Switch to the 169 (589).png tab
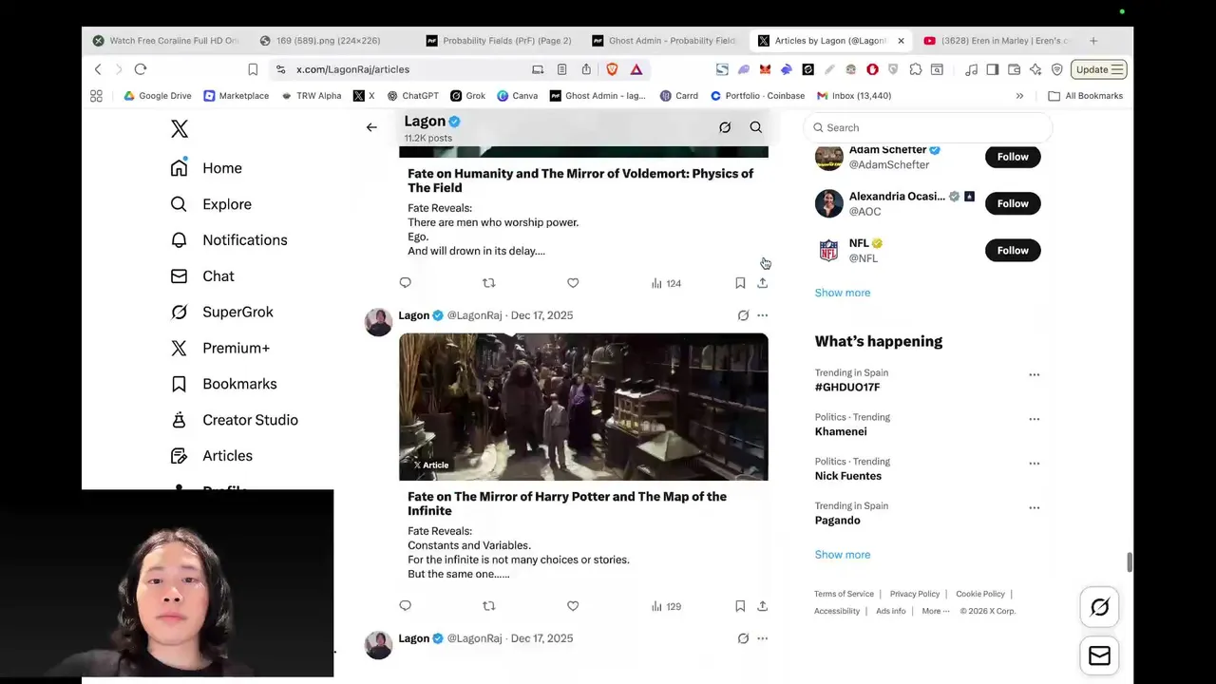This screenshot has width=1216, height=684. (x=332, y=41)
